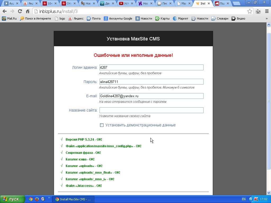This screenshot has height=203, width=271.
Task: Open the Mail.Ru bookmark
Action: pos(9,19)
